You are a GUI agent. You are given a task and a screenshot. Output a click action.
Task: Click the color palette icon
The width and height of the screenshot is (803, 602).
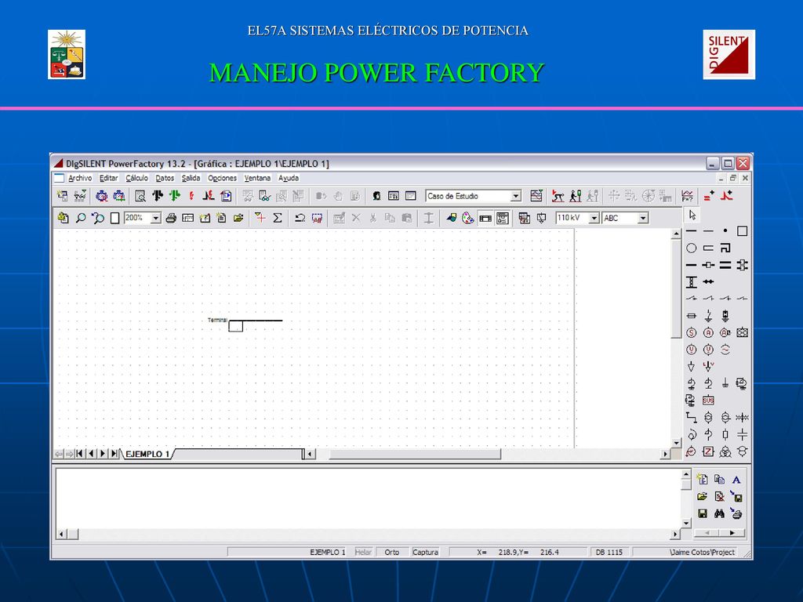coord(468,218)
